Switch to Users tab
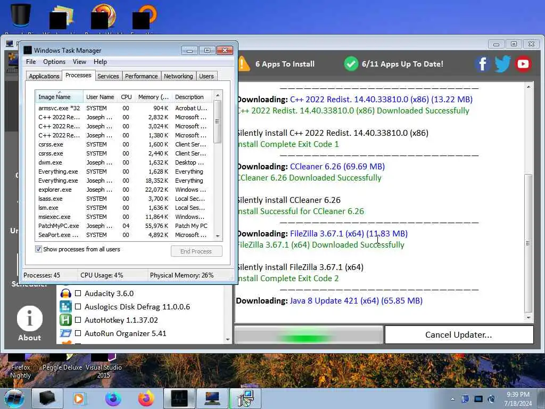This screenshot has width=545, height=409. point(207,76)
